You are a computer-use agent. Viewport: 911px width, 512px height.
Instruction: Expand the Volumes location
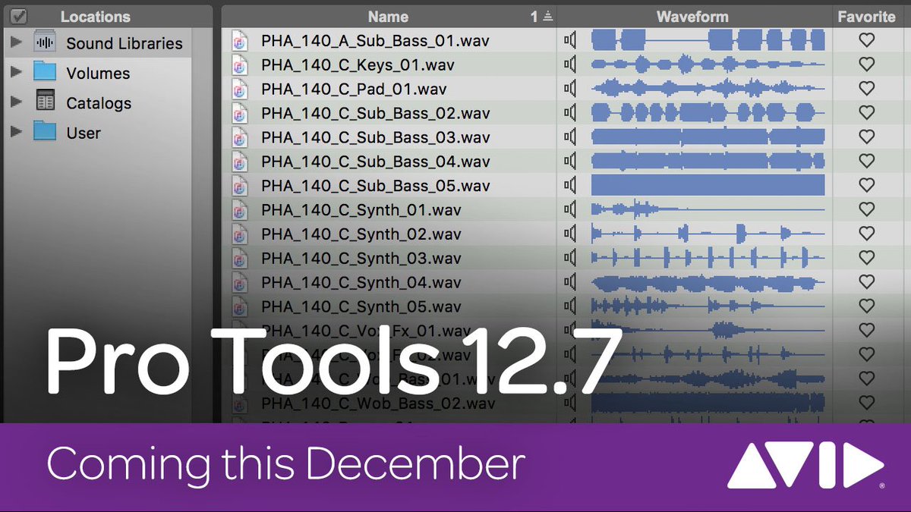click(x=16, y=73)
